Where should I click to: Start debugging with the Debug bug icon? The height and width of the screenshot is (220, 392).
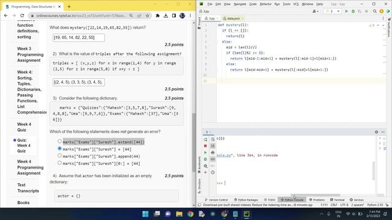click(353, 11)
